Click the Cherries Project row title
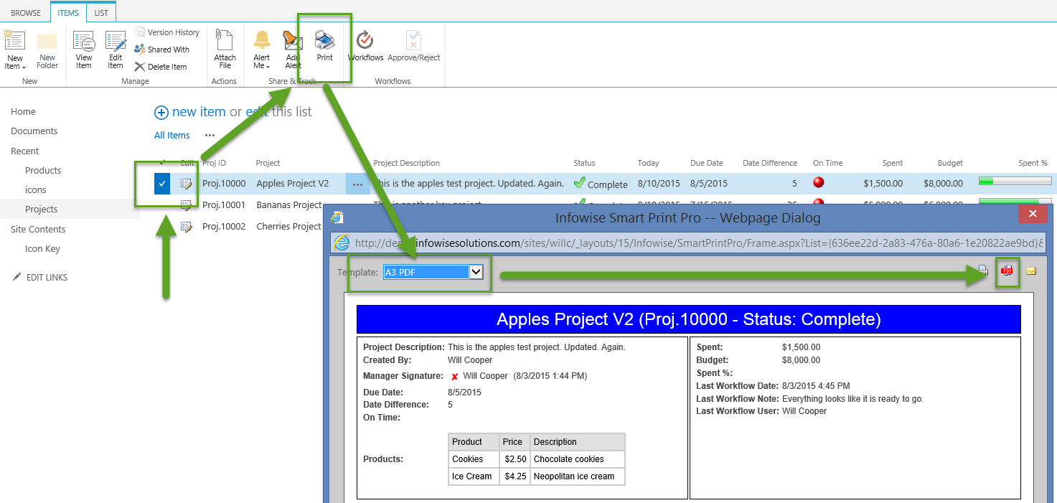Screen dimensions: 1057x503 (289, 227)
